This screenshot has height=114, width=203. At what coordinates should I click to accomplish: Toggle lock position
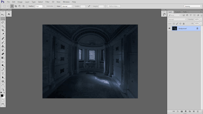click(180, 24)
